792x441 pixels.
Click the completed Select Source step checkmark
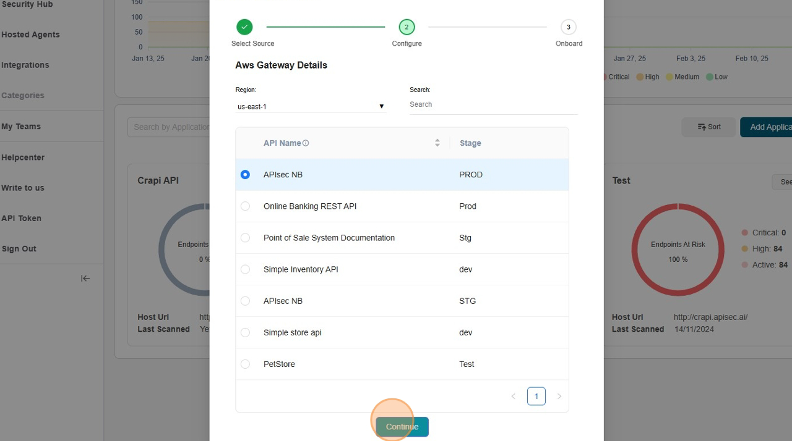244,27
